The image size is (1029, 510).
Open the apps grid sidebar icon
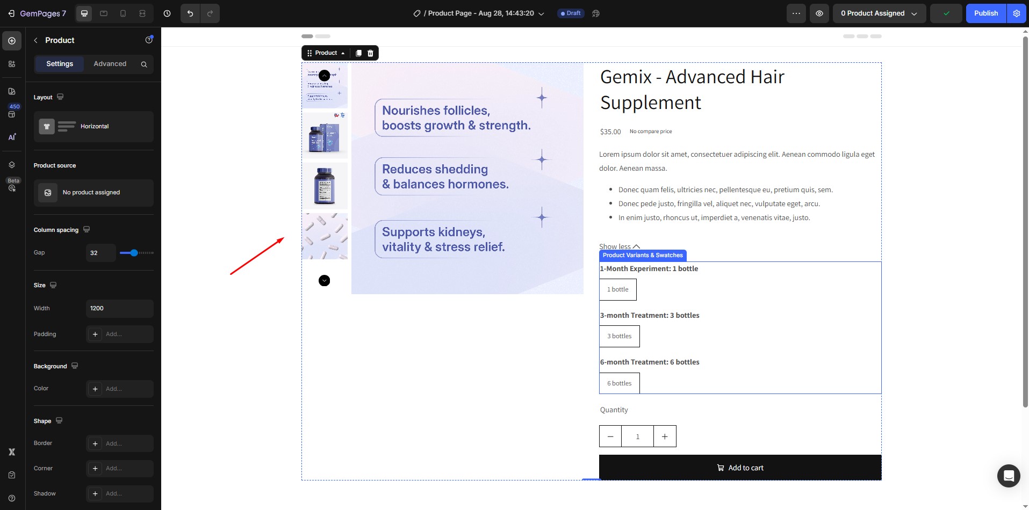12,64
